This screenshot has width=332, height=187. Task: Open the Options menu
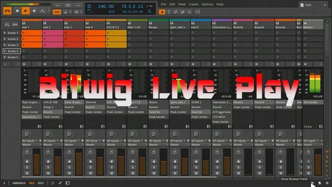208,4
